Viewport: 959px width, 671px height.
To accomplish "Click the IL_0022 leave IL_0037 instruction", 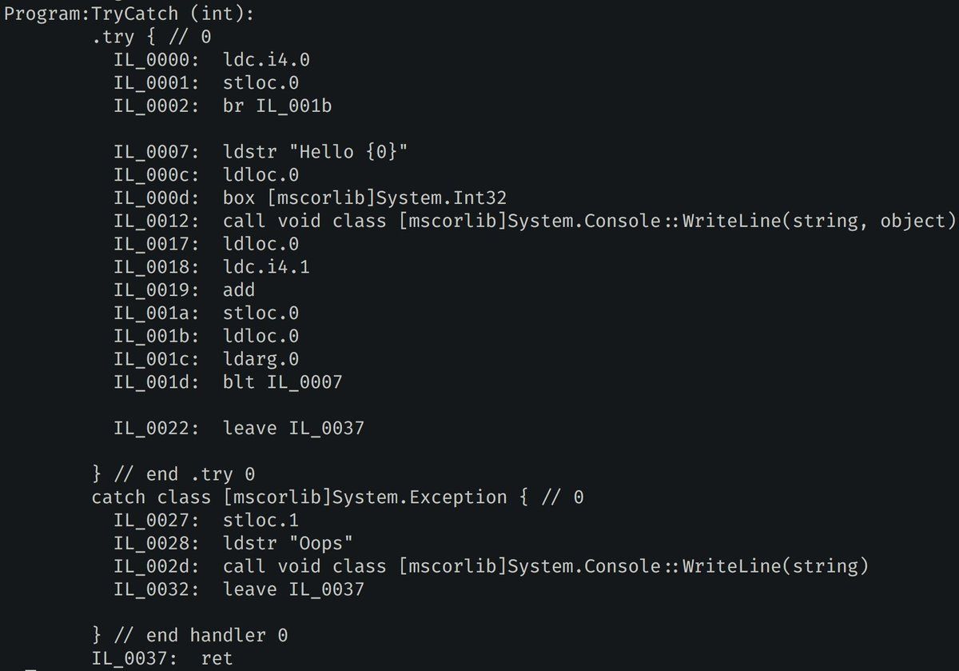I will point(239,429).
